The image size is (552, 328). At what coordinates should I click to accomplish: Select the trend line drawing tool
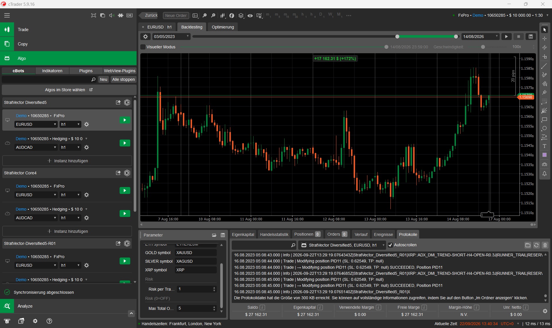click(x=544, y=66)
